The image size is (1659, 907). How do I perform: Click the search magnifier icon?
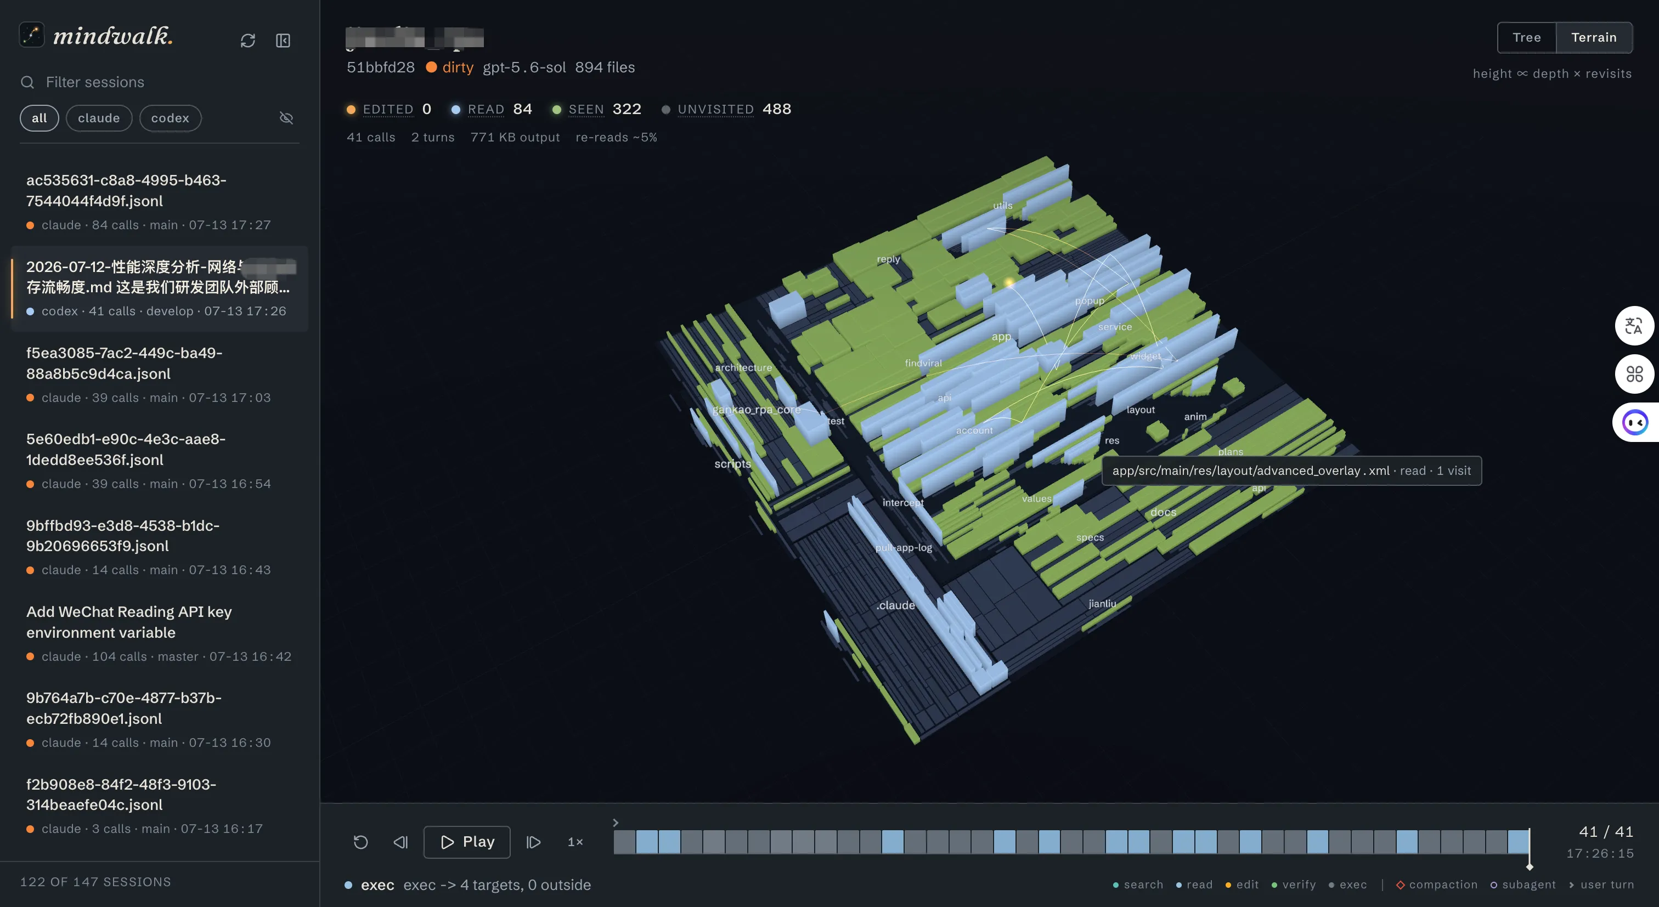27,82
